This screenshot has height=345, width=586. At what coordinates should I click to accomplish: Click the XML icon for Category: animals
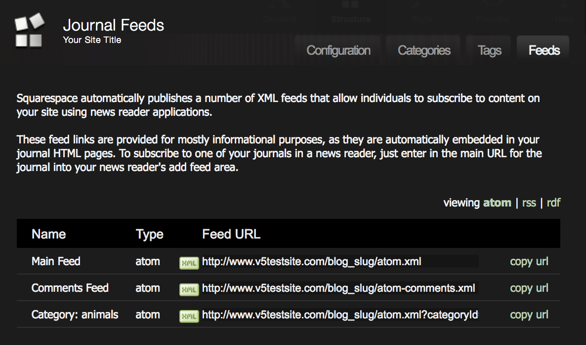pyautogui.click(x=189, y=316)
